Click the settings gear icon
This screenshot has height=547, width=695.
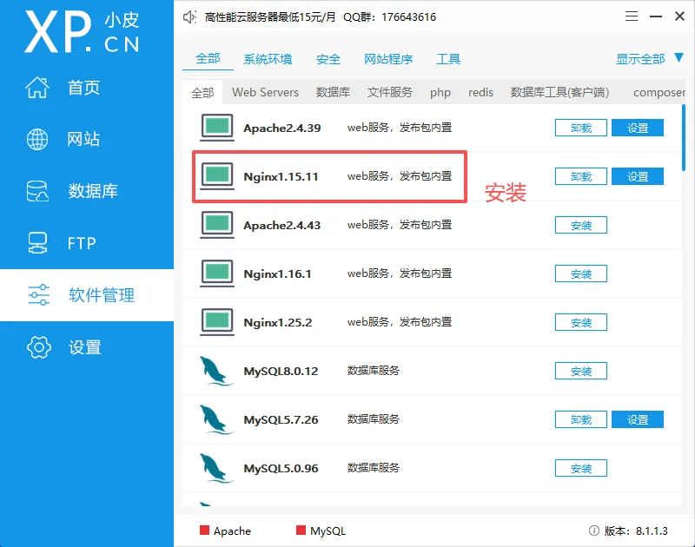pyautogui.click(x=39, y=346)
